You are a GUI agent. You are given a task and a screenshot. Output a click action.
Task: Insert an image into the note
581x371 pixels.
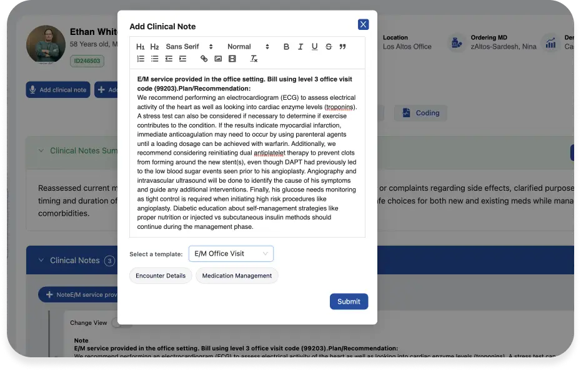click(218, 59)
